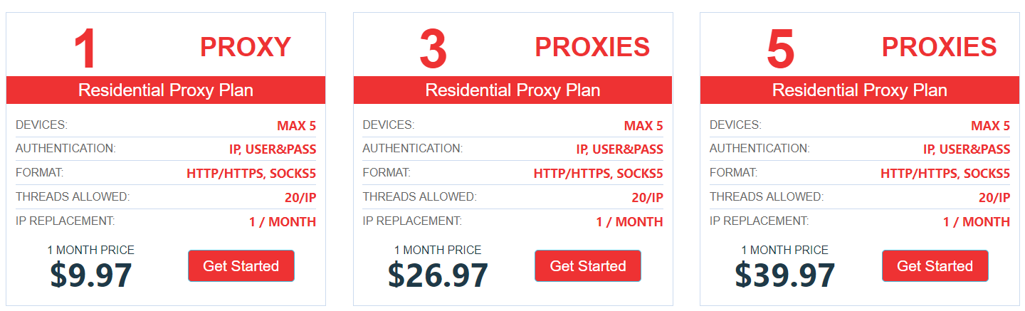1025x311 pixels.
Task: Click HTTP/HTTPS, SOCKS5 format in 3 Proxies card
Action: (x=598, y=174)
